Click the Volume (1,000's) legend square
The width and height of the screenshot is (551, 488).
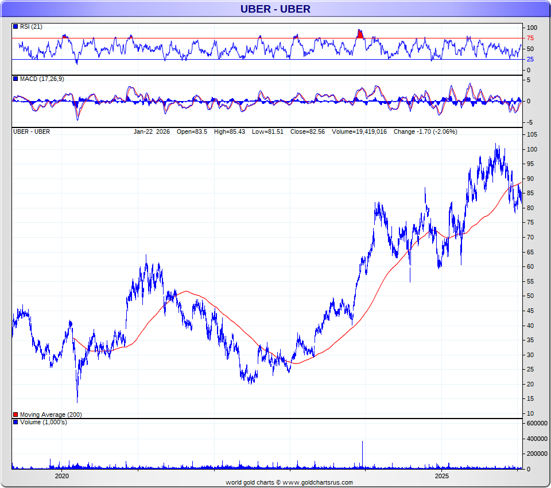click(15, 423)
